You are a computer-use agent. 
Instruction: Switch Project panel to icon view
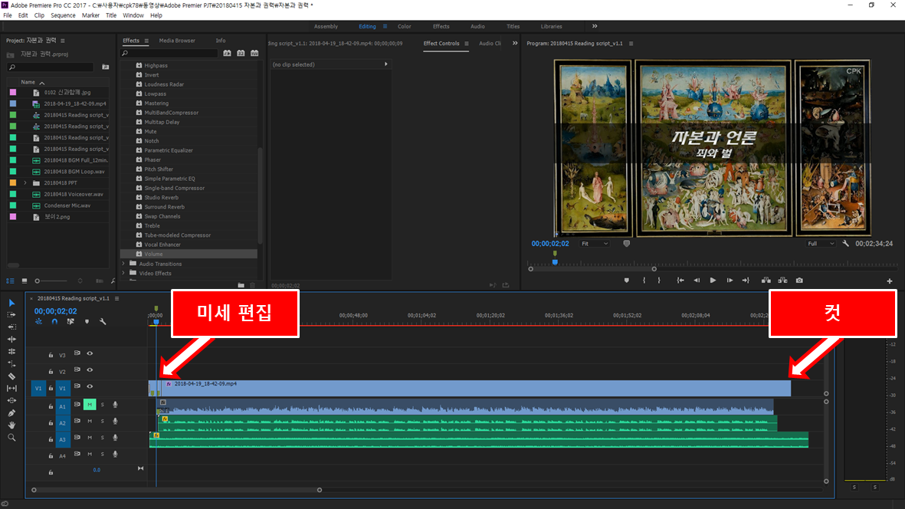pyautogui.click(x=25, y=281)
